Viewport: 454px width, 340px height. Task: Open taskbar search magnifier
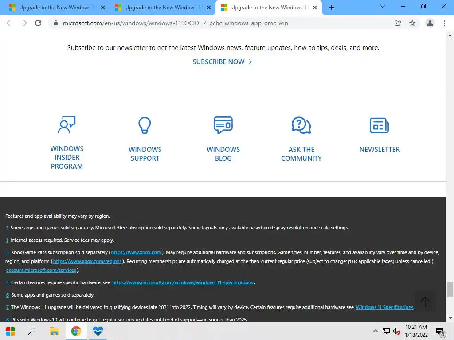point(32,331)
